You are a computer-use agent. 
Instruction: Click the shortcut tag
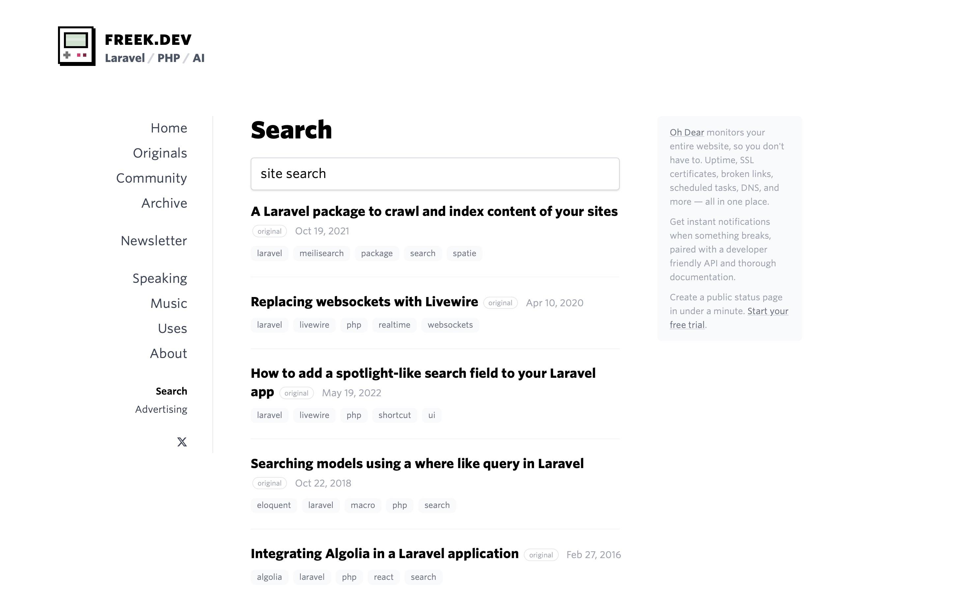394,415
